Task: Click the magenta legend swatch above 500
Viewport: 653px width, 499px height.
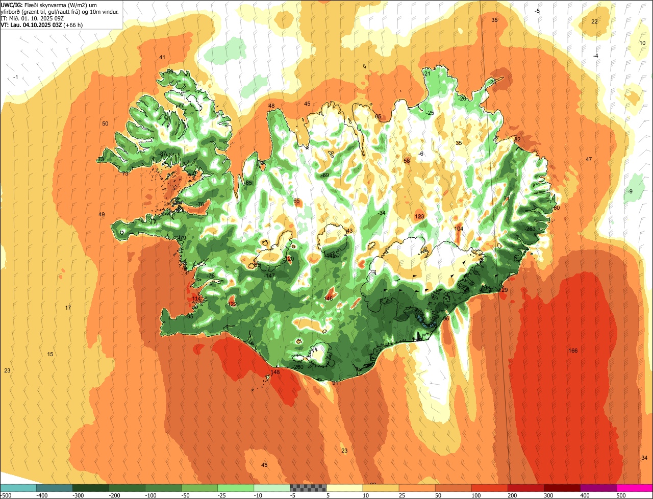Action: [635, 488]
